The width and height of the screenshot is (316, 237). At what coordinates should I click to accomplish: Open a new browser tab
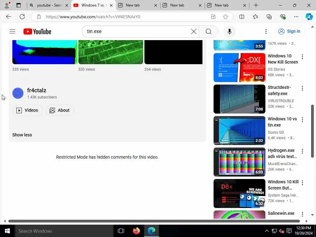(x=256, y=5)
